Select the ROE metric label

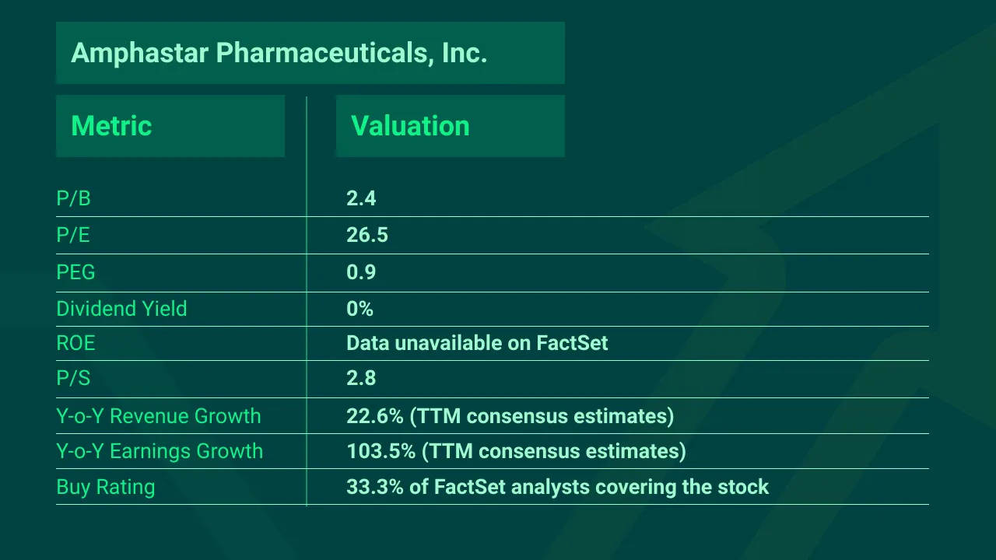(x=75, y=343)
